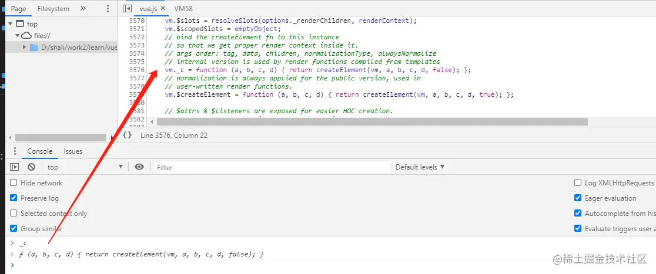The height and width of the screenshot is (274, 656).
Task: Enable Log XMLHttpRequests checkbox
Action: click(x=578, y=182)
